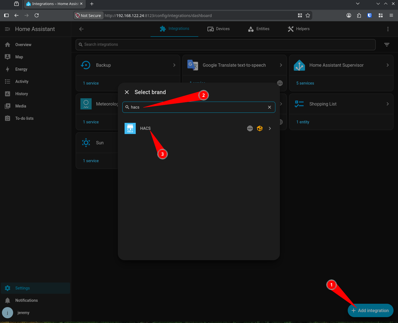This screenshot has width=398, height=323.
Task: Click the Meteorologisk integration icon
Action: (86, 104)
